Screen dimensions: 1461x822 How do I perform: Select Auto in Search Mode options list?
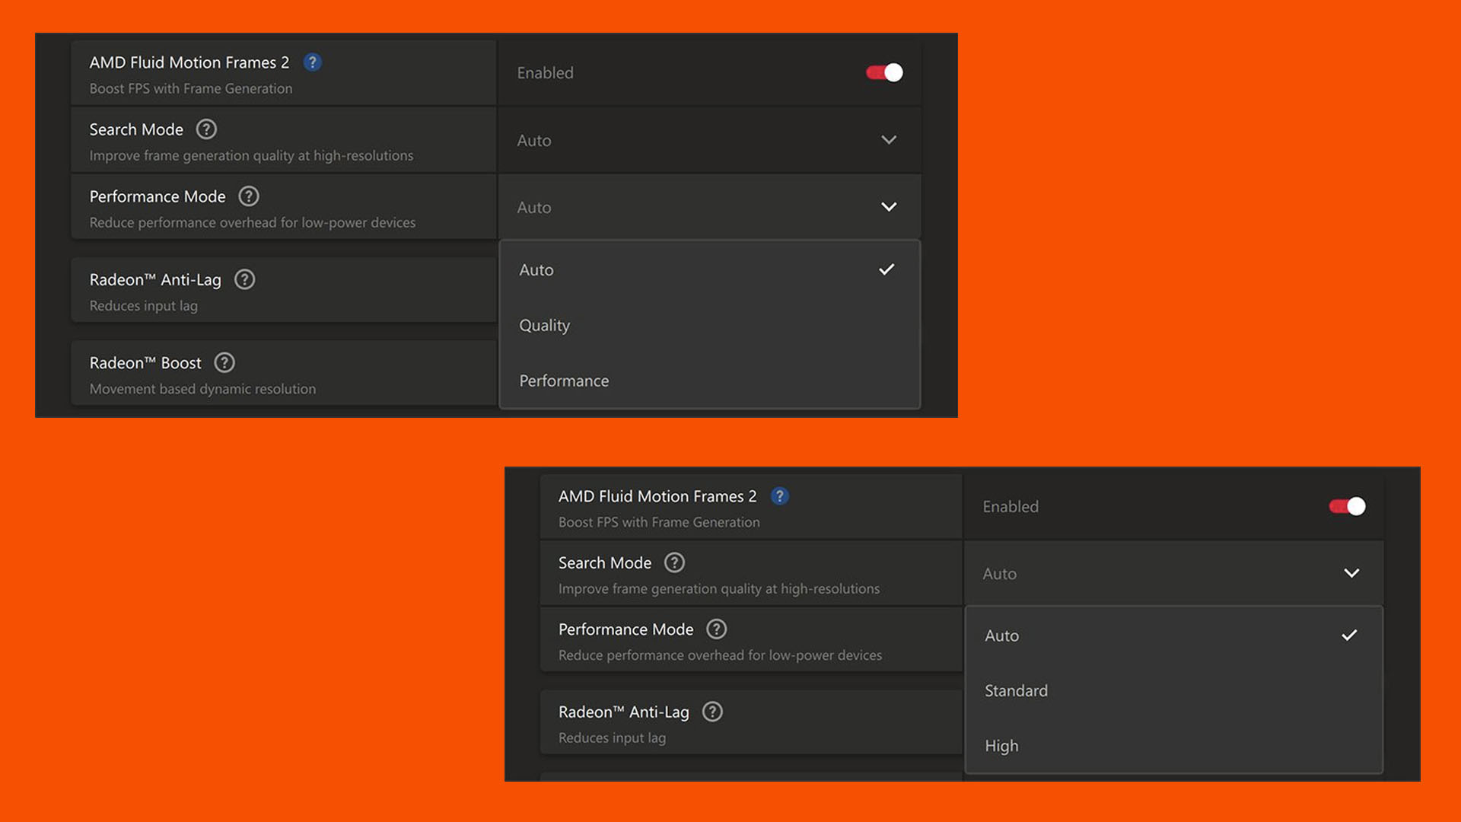[x=1173, y=636]
